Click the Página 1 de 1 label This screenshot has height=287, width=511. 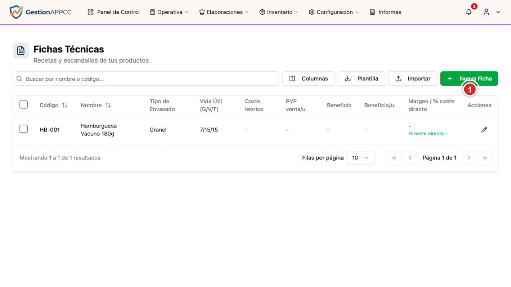pos(440,158)
